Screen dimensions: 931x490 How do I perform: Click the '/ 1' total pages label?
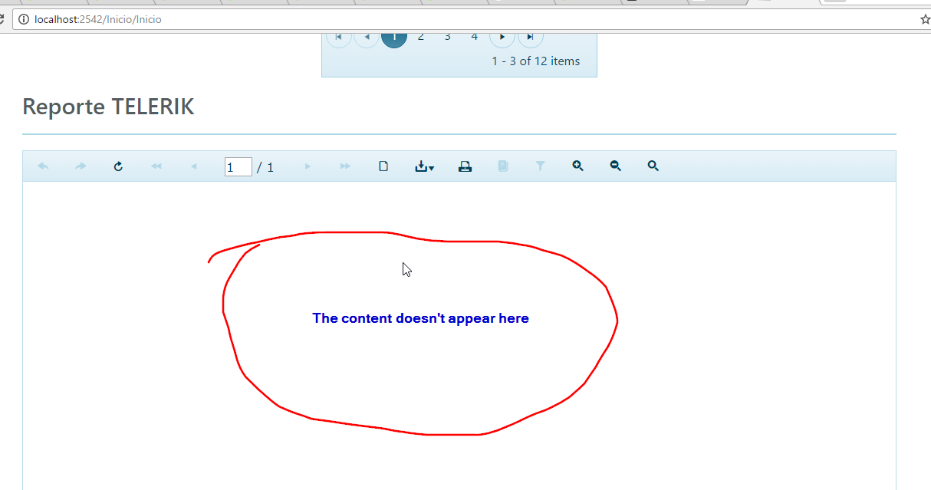point(265,167)
